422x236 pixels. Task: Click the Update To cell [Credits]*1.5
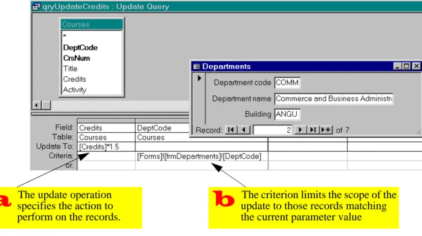click(106, 147)
